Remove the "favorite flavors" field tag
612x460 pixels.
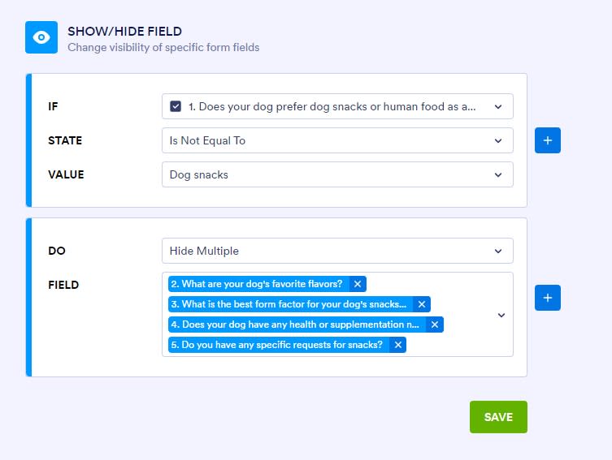[358, 284]
